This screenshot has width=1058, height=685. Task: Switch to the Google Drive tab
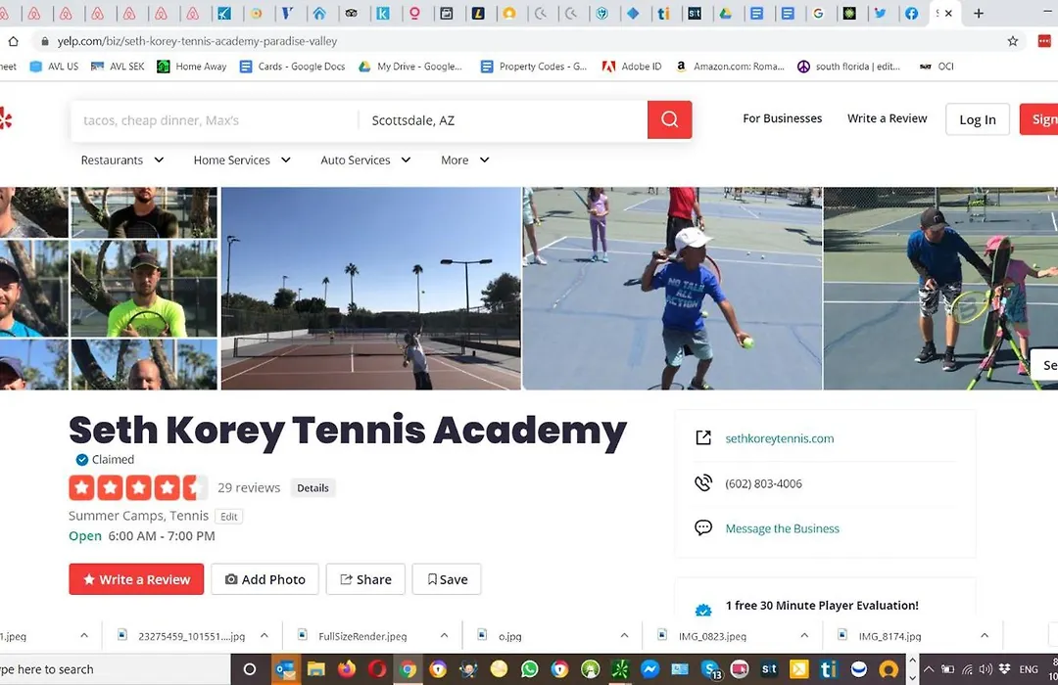pyautogui.click(x=725, y=13)
